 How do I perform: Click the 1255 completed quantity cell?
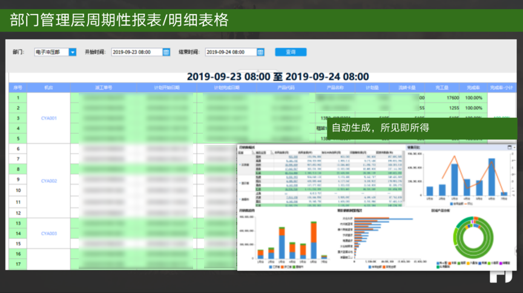click(442, 108)
